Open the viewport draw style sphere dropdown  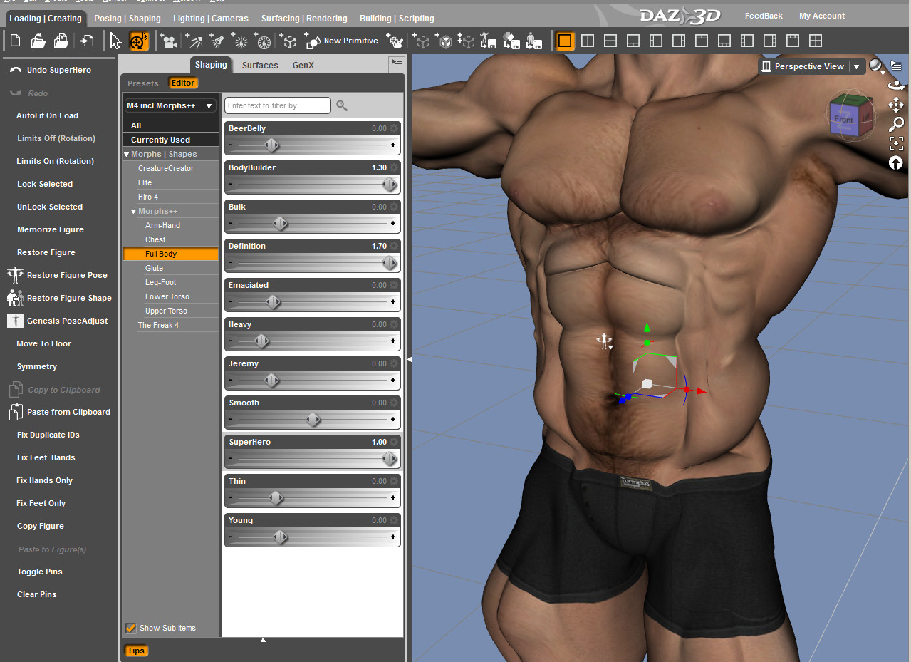pos(878,66)
